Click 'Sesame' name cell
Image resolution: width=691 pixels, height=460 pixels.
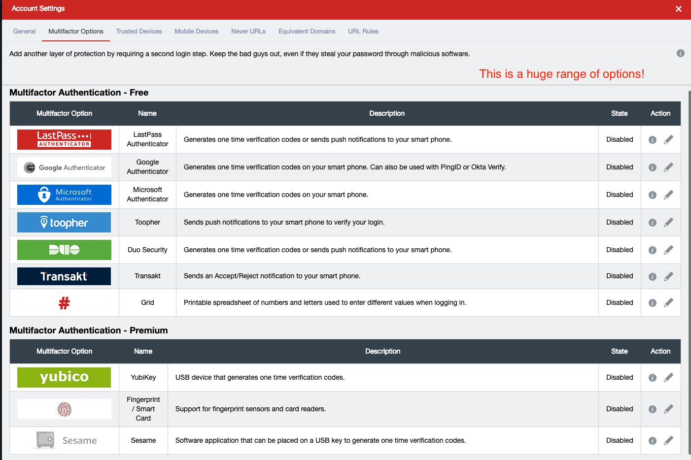[x=143, y=440]
